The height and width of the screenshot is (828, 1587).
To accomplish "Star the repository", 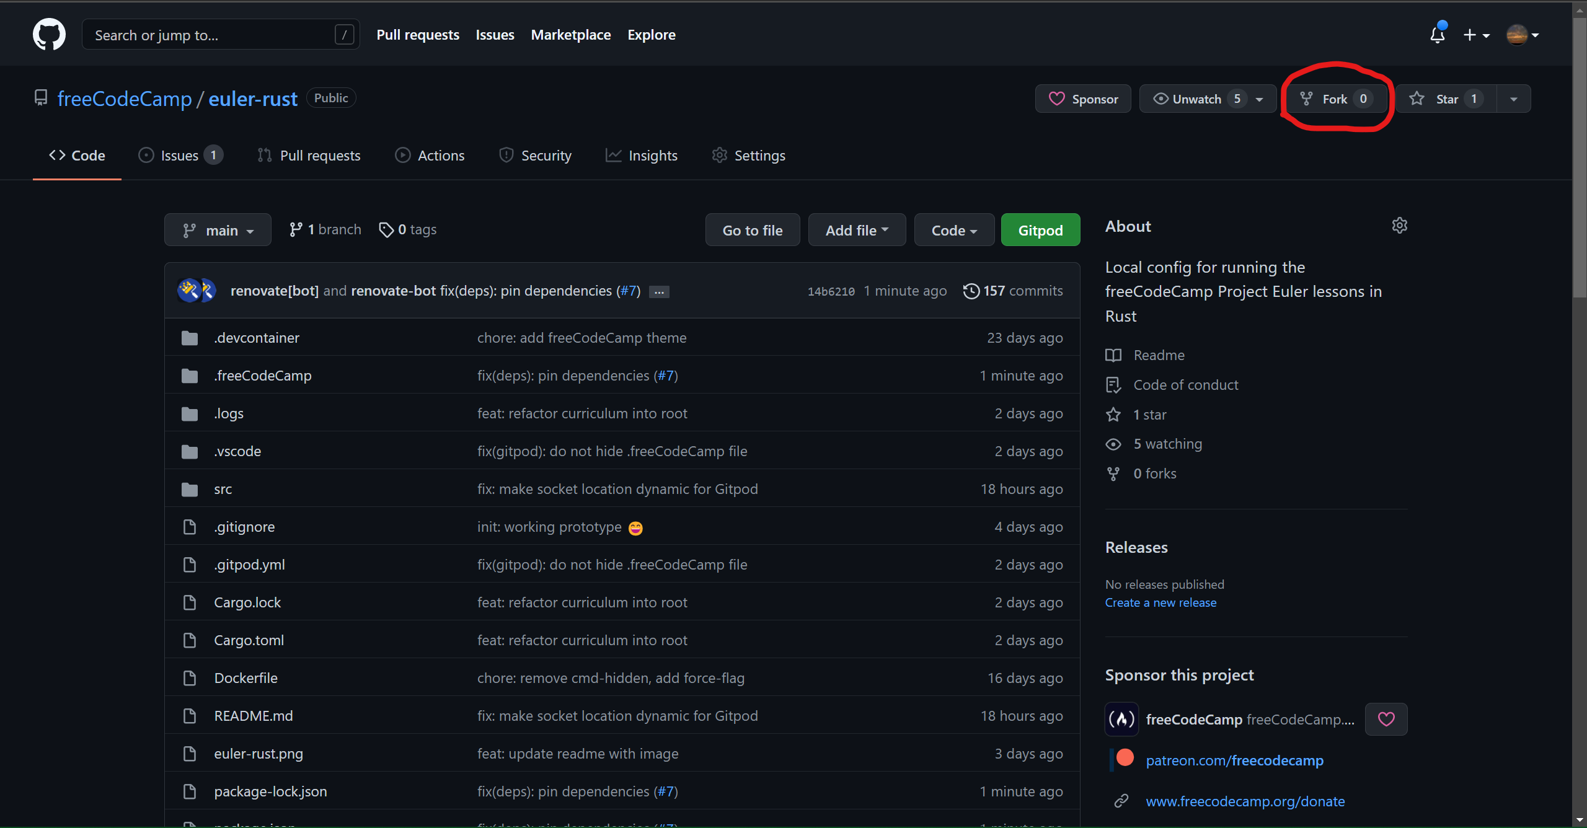I will [1446, 99].
